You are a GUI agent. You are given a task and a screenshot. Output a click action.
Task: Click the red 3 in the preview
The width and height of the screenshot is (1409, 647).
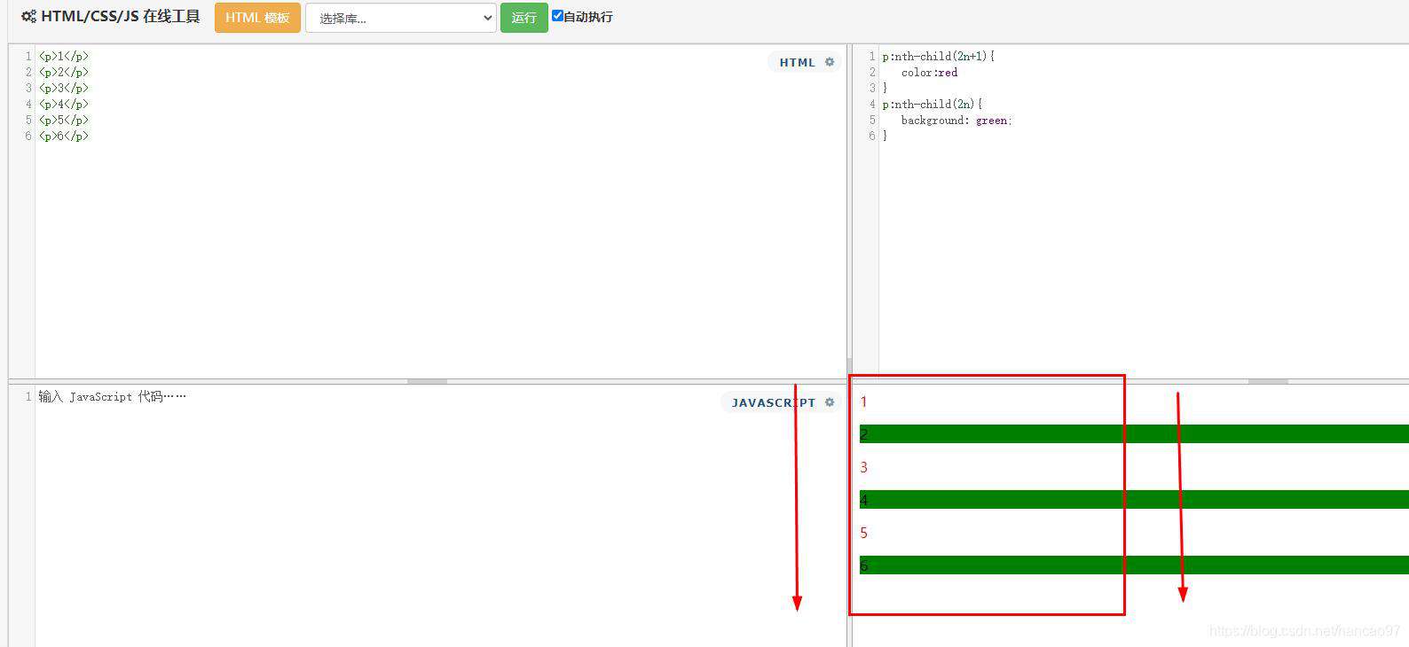(863, 467)
